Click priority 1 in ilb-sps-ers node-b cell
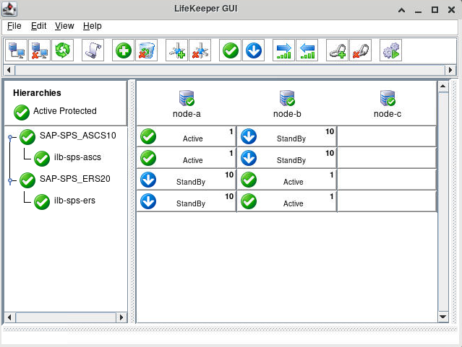 point(332,196)
